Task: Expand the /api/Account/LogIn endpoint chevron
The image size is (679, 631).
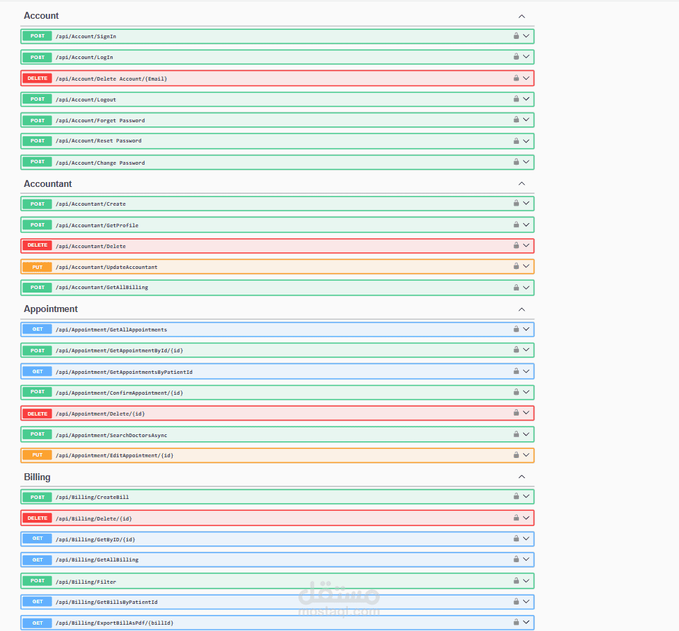Action: [x=526, y=56]
